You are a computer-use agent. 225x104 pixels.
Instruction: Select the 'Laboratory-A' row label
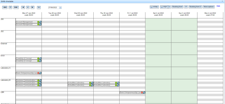(5, 68)
